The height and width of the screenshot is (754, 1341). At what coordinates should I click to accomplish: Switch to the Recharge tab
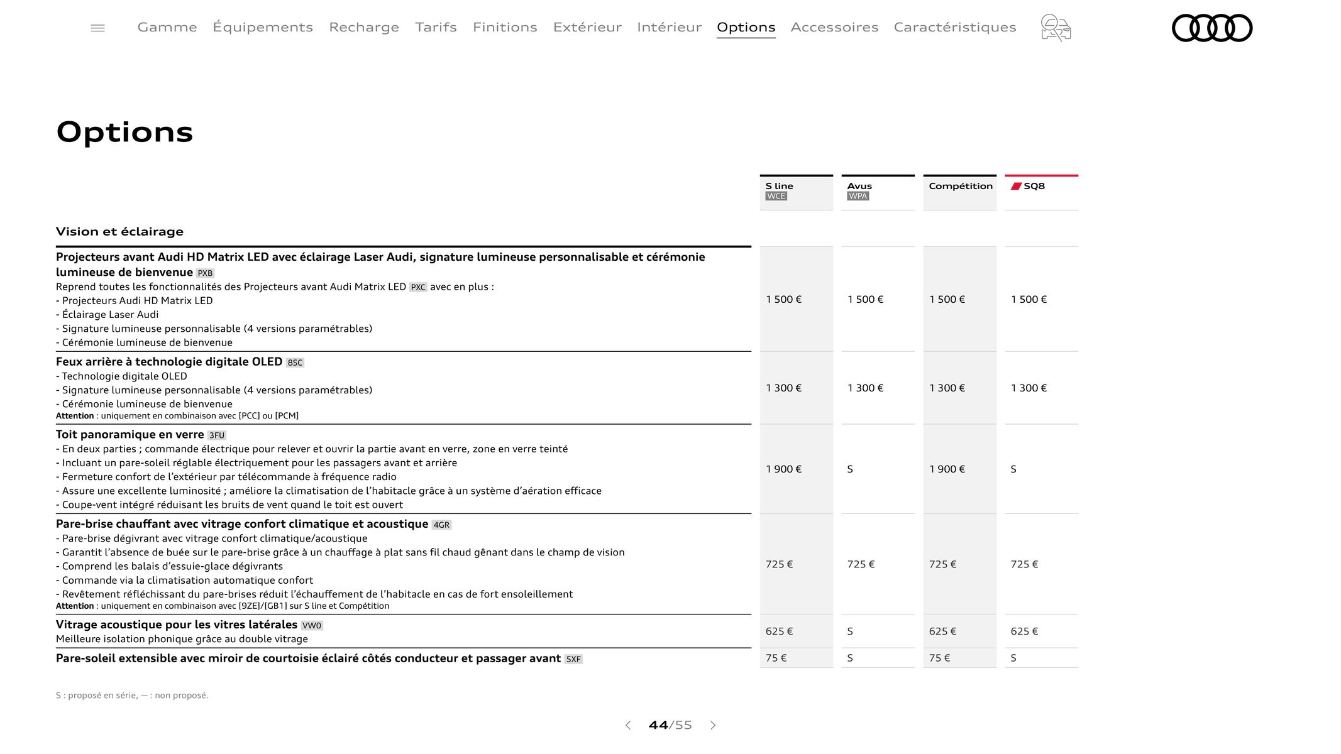coord(364,27)
